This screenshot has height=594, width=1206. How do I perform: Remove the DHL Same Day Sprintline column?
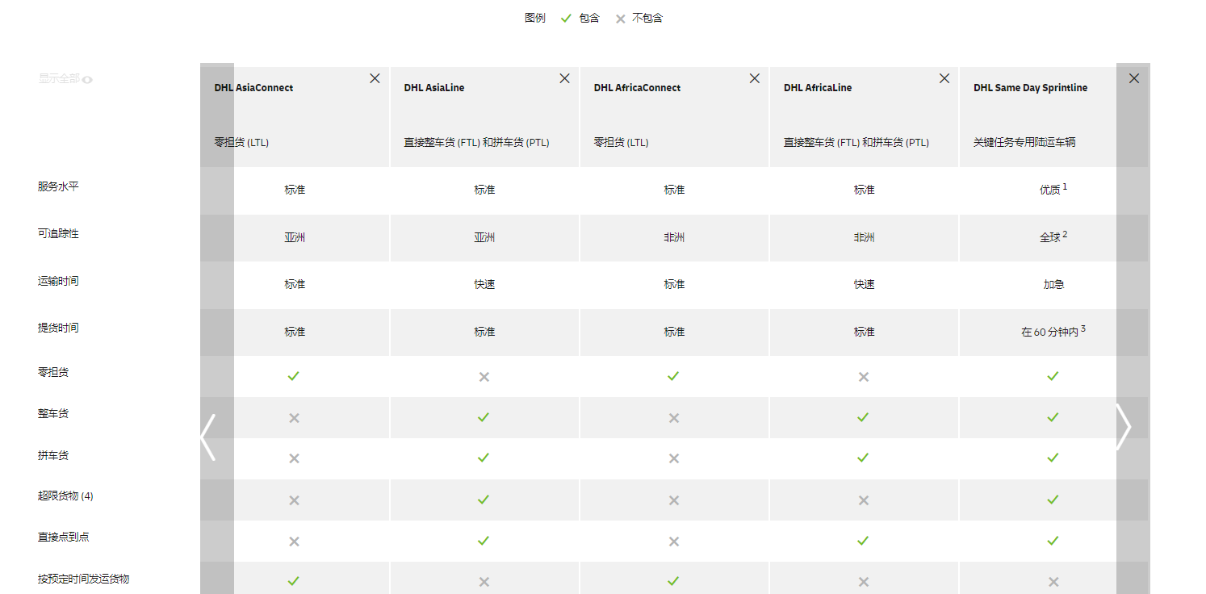click(1133, 78)
